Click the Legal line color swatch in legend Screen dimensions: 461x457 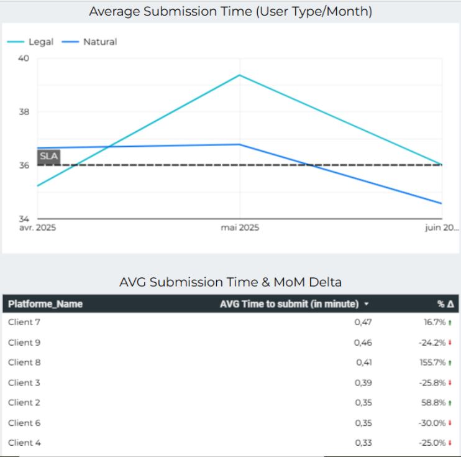click(16, 42)
